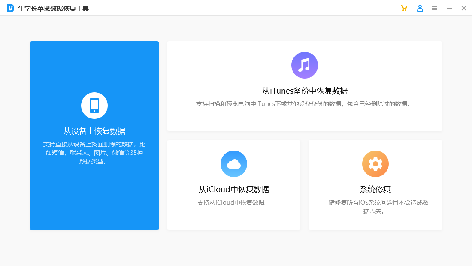Click the user account icon
The height and width of the screenshot is (266, 472).
420,8
